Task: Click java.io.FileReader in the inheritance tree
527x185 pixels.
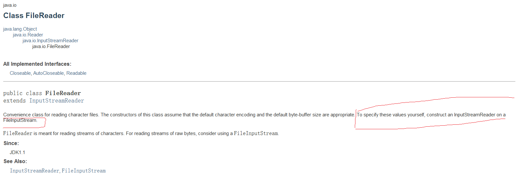Action: (51, 46)
